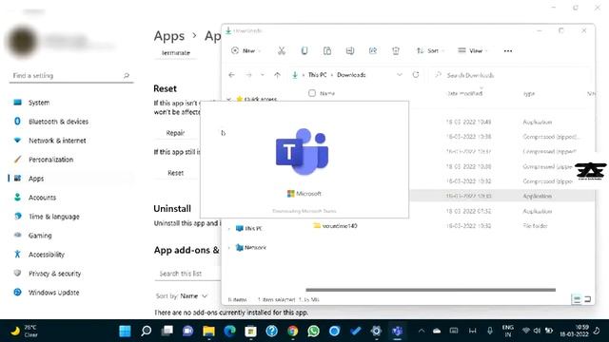The image size is (609, 342).
Task: Open WhatsApp from the taskbar
Action: click(314, 331)
